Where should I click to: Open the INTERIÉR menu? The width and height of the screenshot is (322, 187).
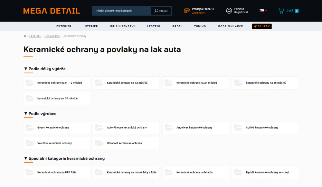91,26
